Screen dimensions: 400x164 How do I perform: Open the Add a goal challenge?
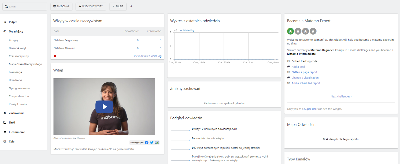(x=298, y=67)
